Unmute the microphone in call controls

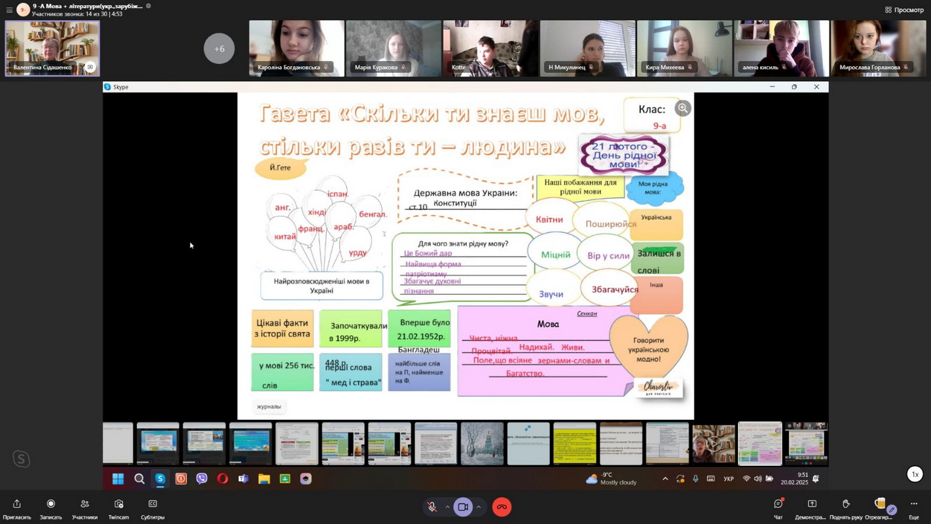[x=432, y=507]
